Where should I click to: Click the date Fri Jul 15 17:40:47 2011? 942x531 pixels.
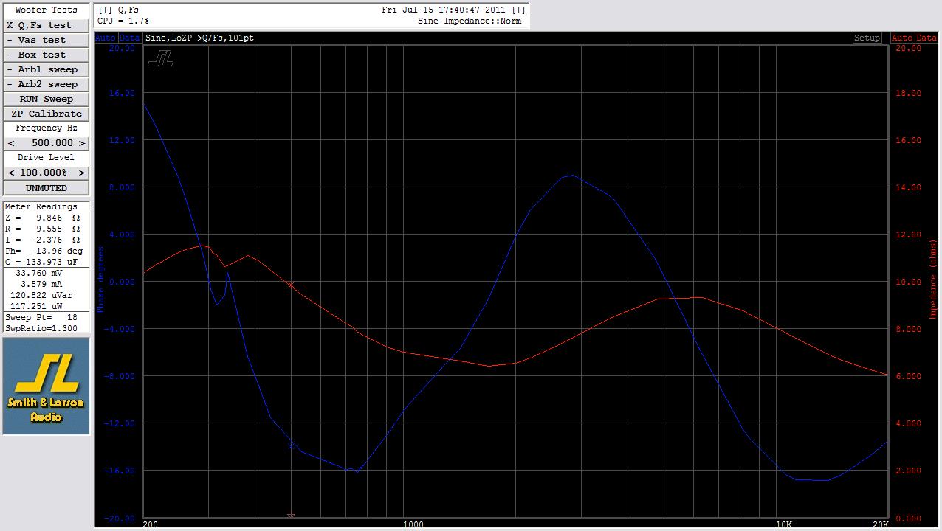coord(444,10)
